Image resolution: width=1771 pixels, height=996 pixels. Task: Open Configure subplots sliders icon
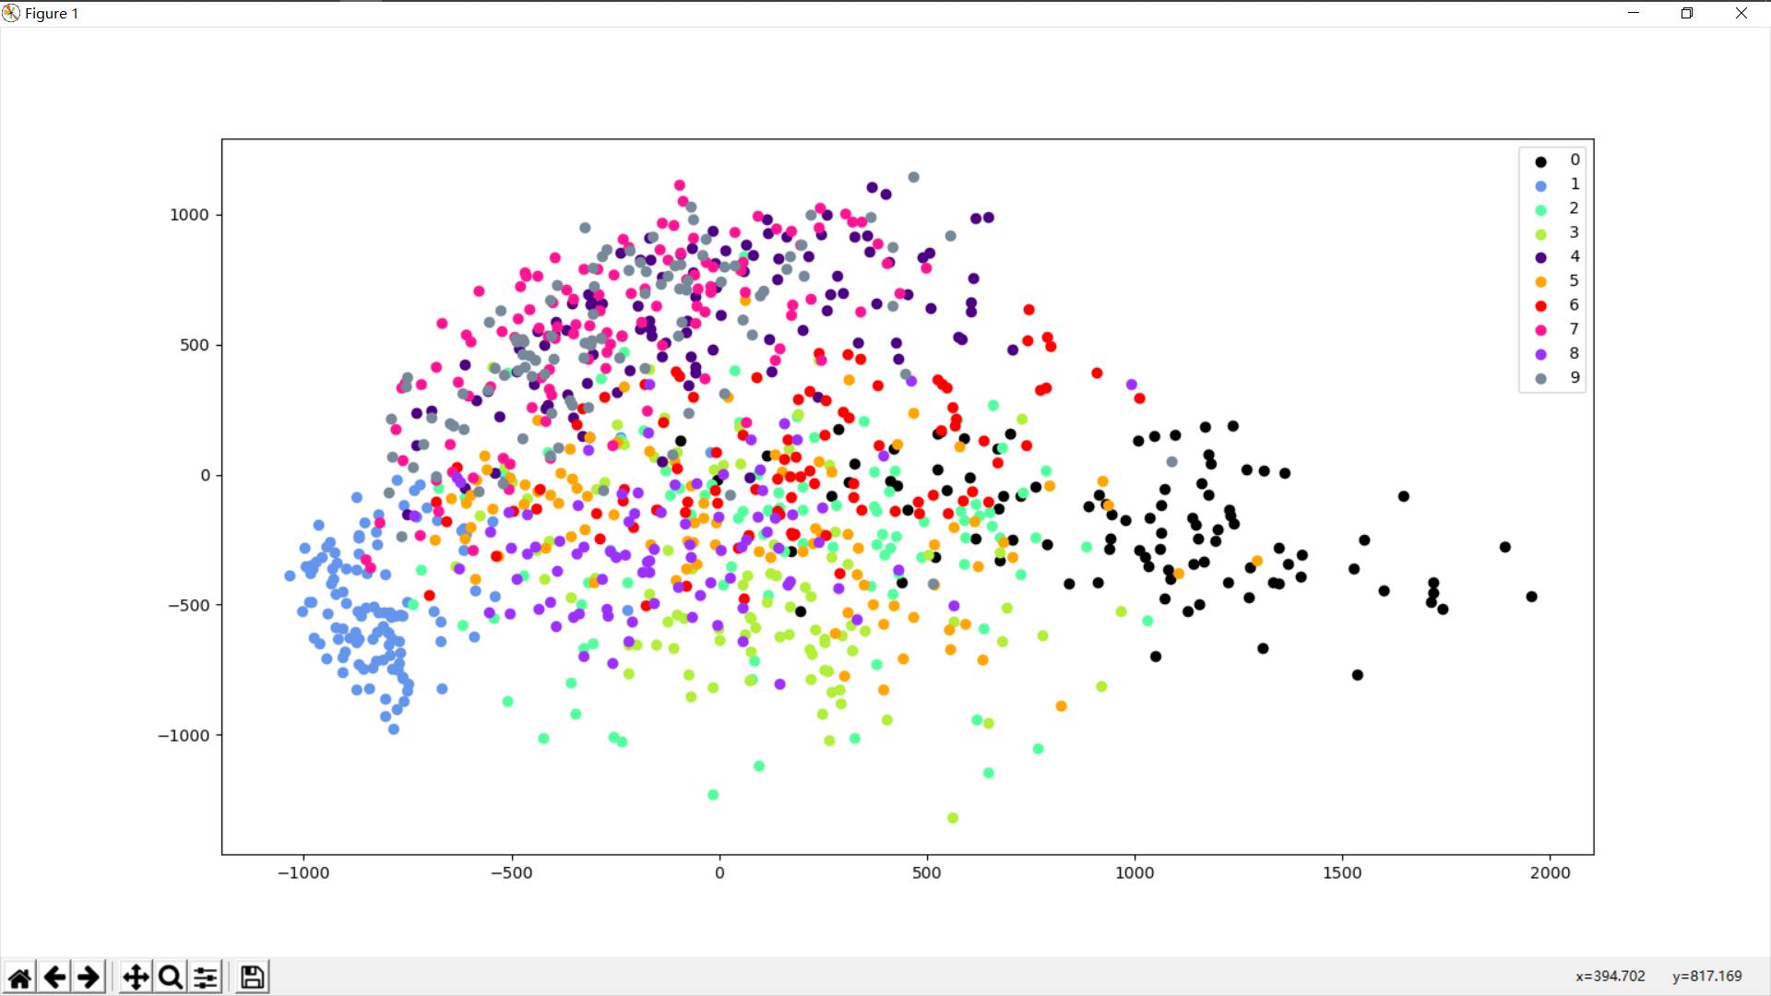(206, 977)
